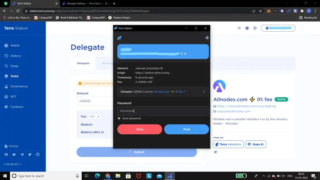Open Allnodes.com link in transaction message

(162, 92)
